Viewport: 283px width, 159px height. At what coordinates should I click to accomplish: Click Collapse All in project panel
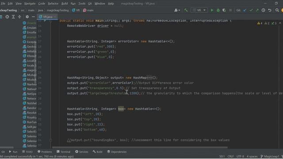point(19,17)
